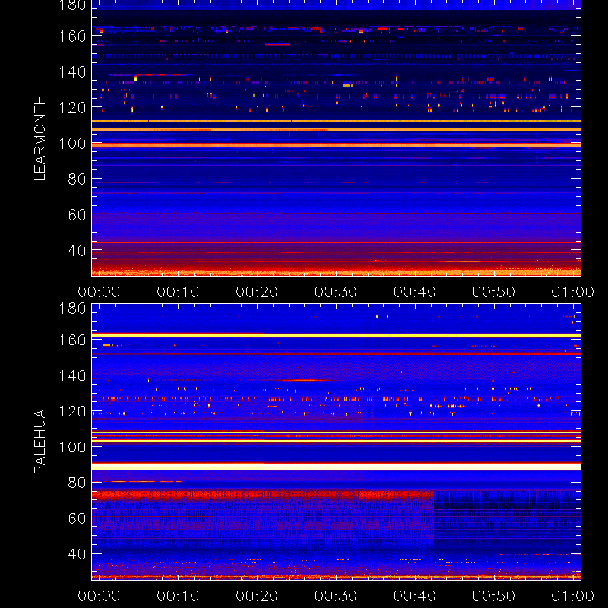The image size is (608, 608).
Task: Click the 120 frequency label on Learmonth axis
Action: (72, 108)
